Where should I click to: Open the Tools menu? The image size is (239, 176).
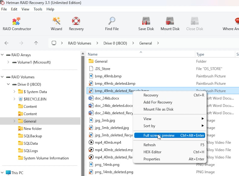(38, 9)
